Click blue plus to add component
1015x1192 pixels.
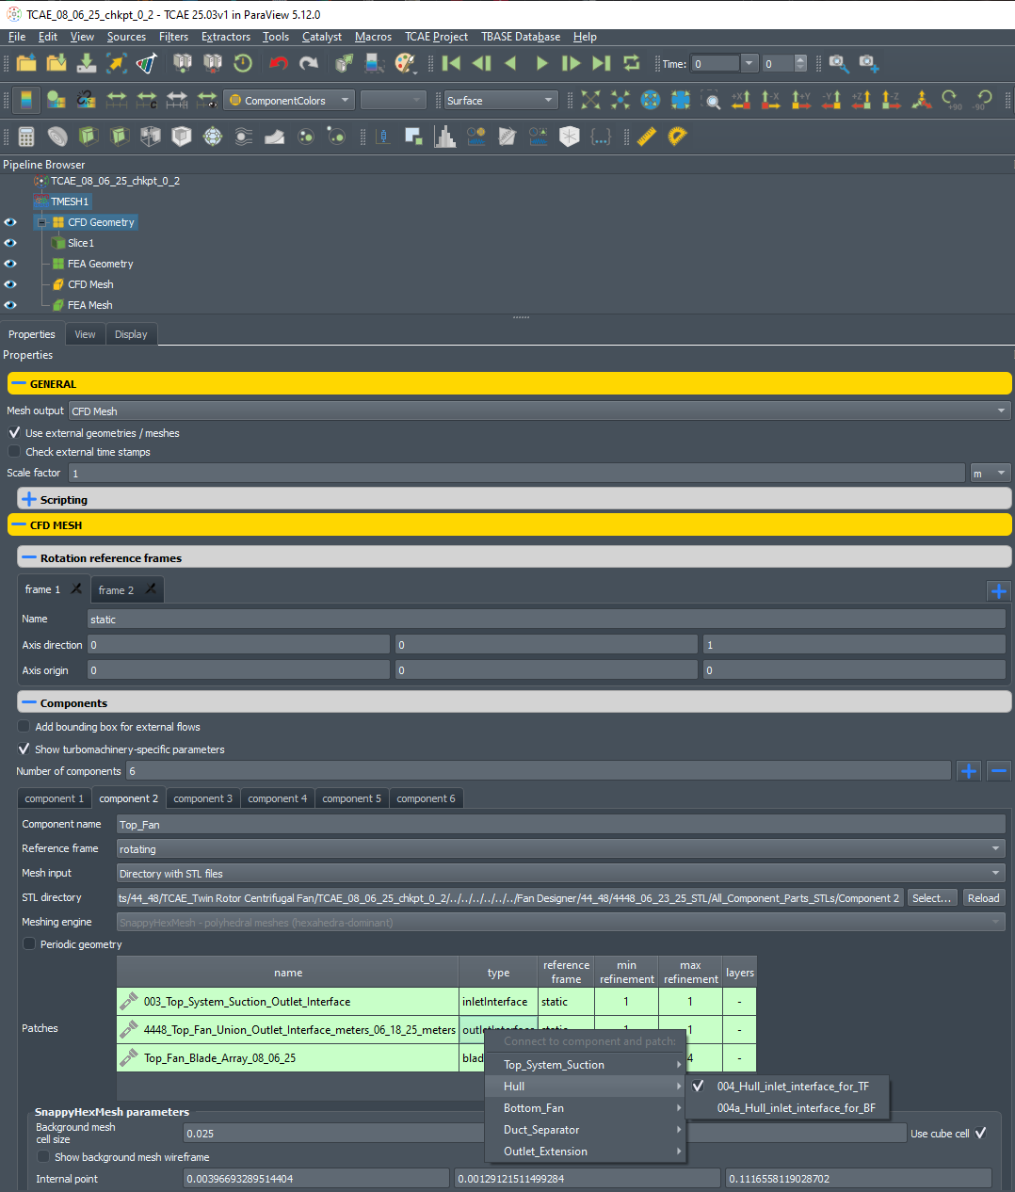coord(969,771)
